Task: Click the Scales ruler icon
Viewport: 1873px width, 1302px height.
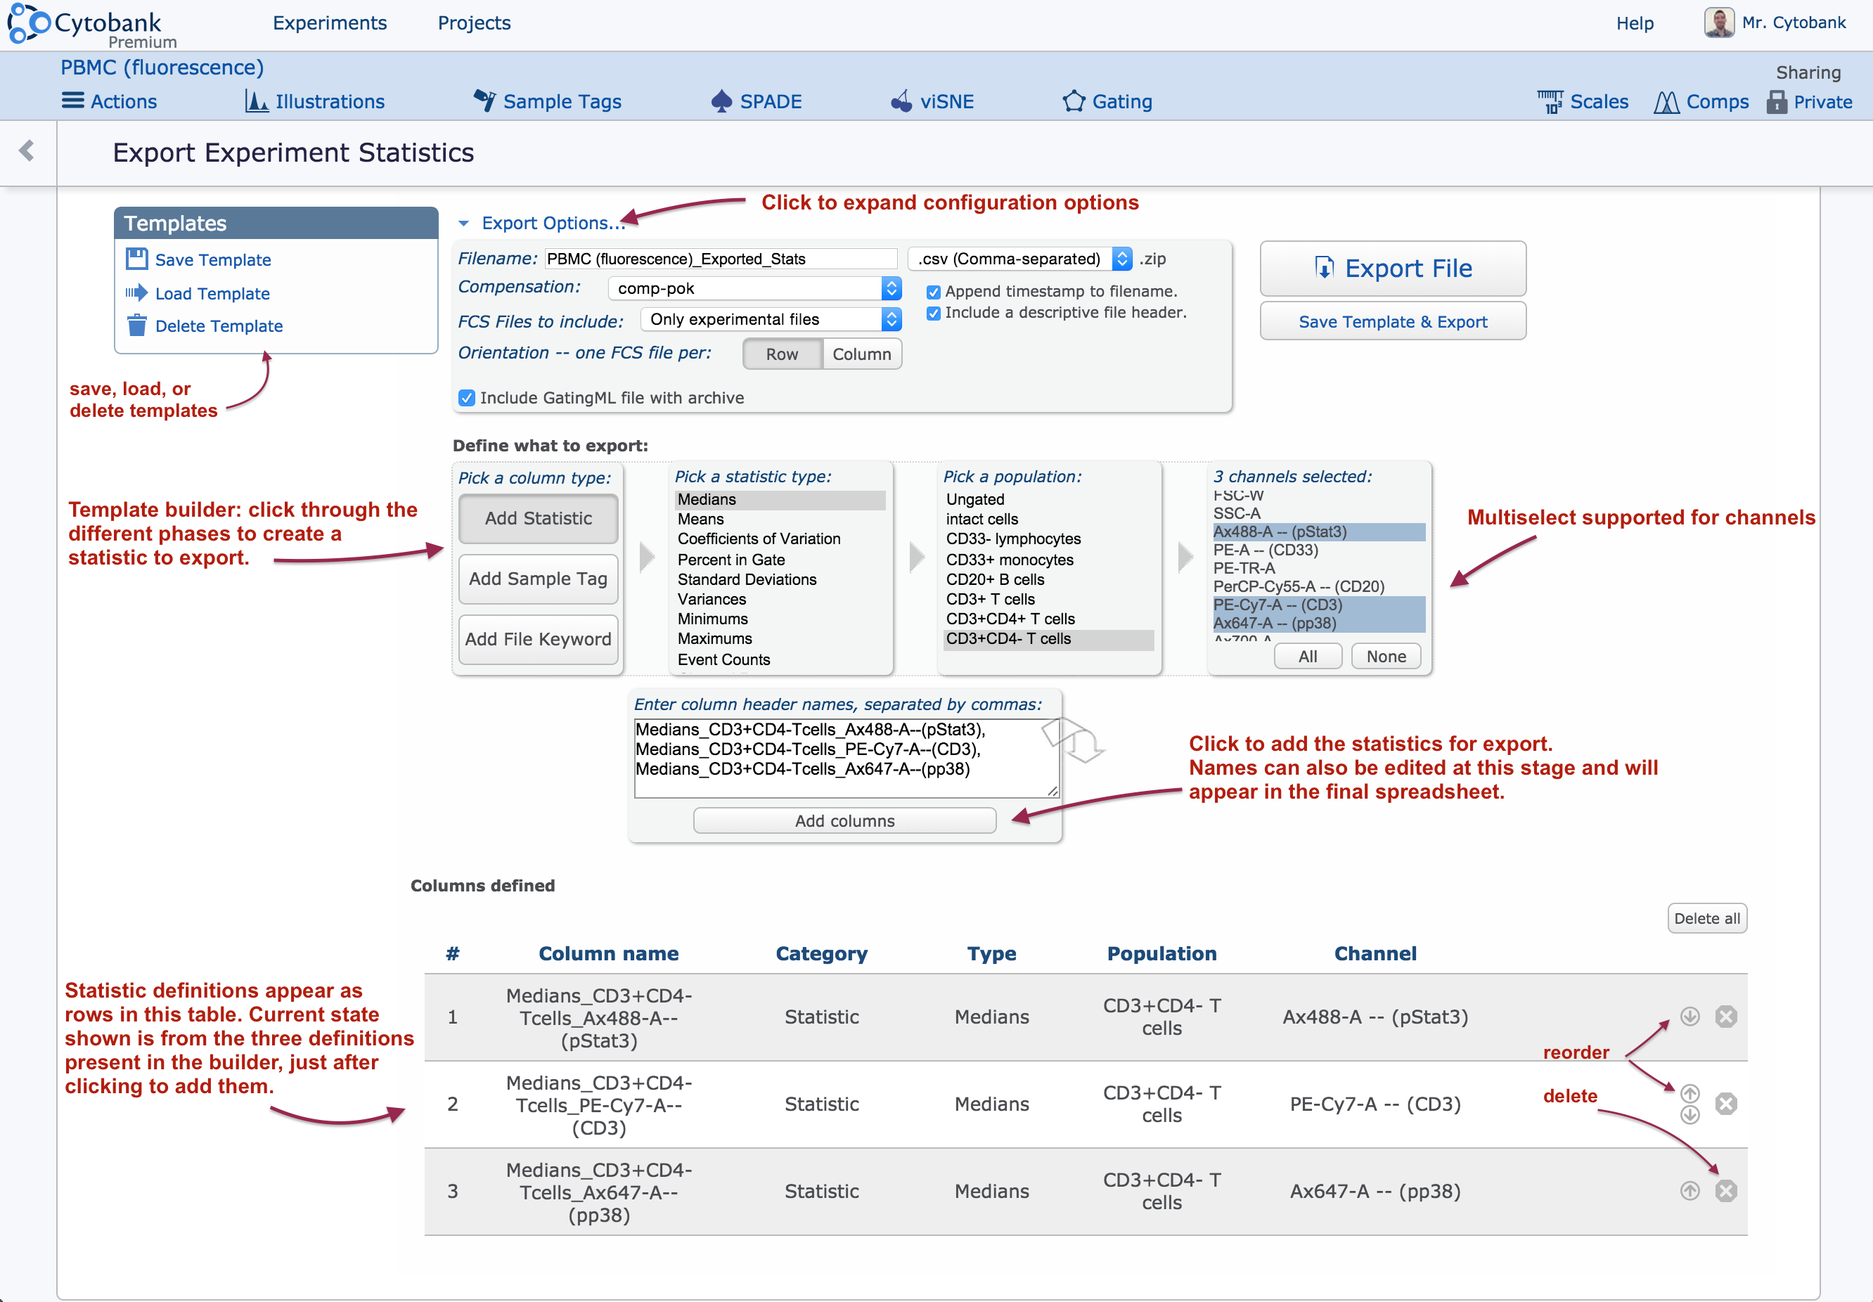Action: click(x=1550, y=101)
